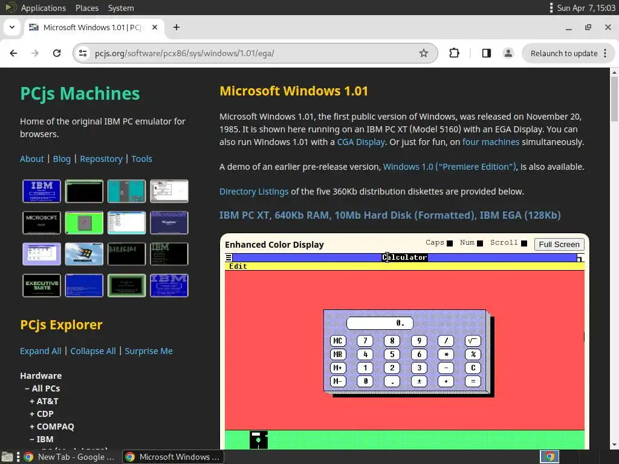619x464 pixels.
Task: Open the CGA Display link
Action: (x=361, y=142)
